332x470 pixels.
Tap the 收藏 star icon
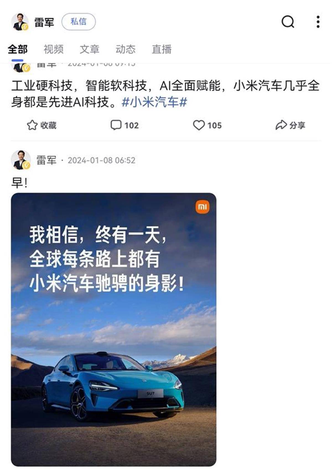[32, 125]
